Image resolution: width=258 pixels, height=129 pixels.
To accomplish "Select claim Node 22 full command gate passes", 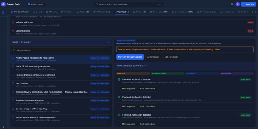I will tap(61, 68).
